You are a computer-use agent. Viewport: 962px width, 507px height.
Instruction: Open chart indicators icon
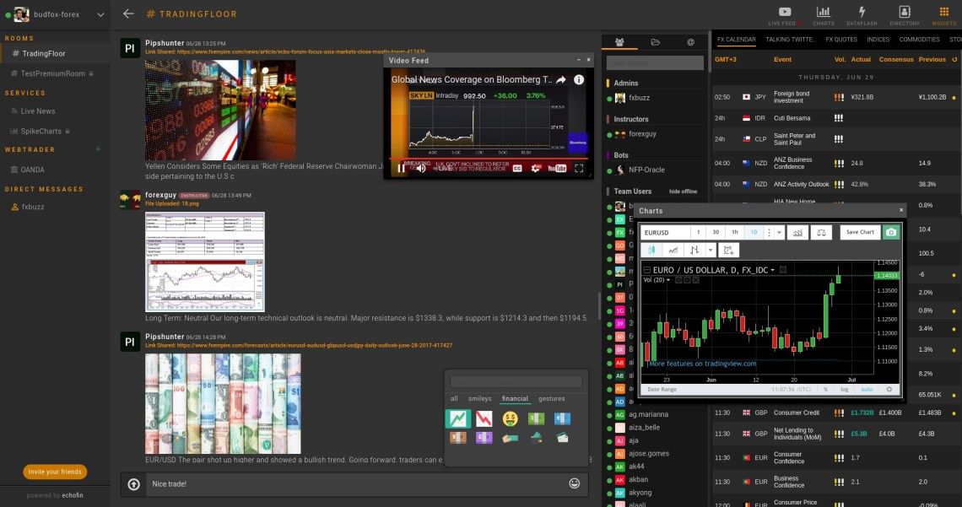(797, 232)
